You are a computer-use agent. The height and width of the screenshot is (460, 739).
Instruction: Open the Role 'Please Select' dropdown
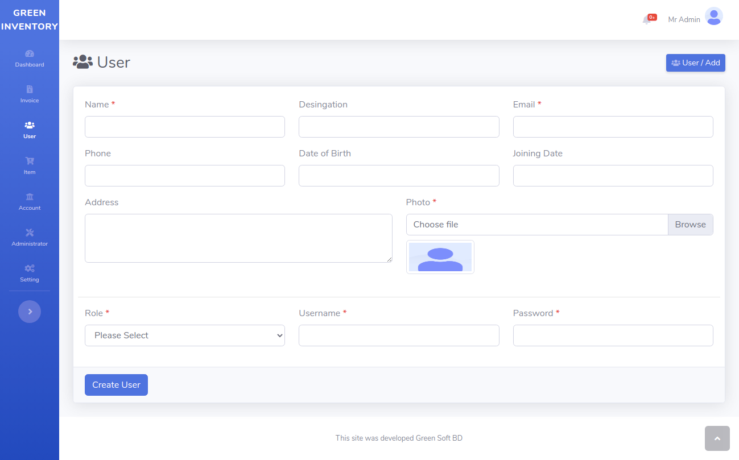pos(185,335)
